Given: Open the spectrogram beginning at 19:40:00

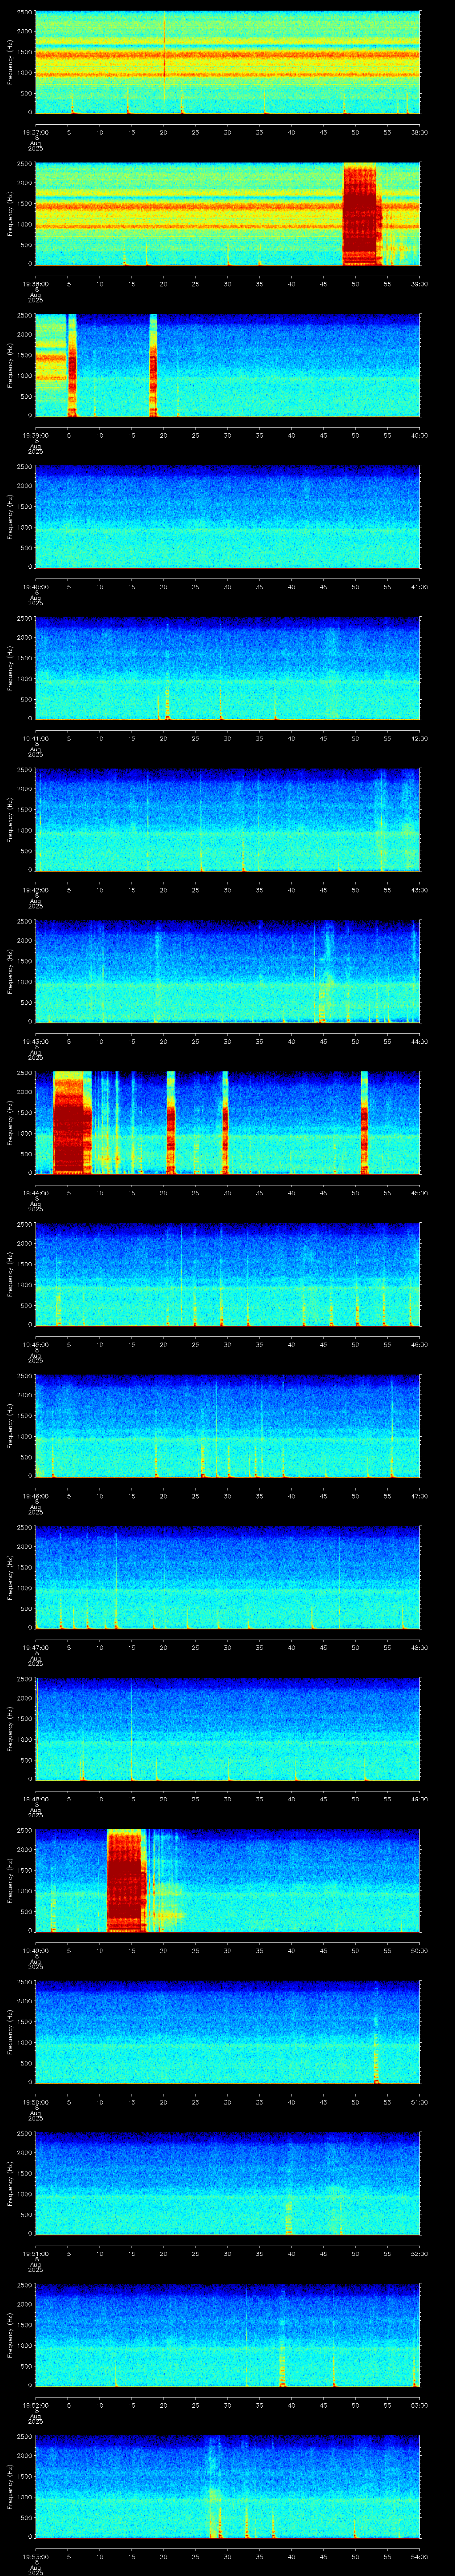Looking at the screenshot, I should 228,516.
